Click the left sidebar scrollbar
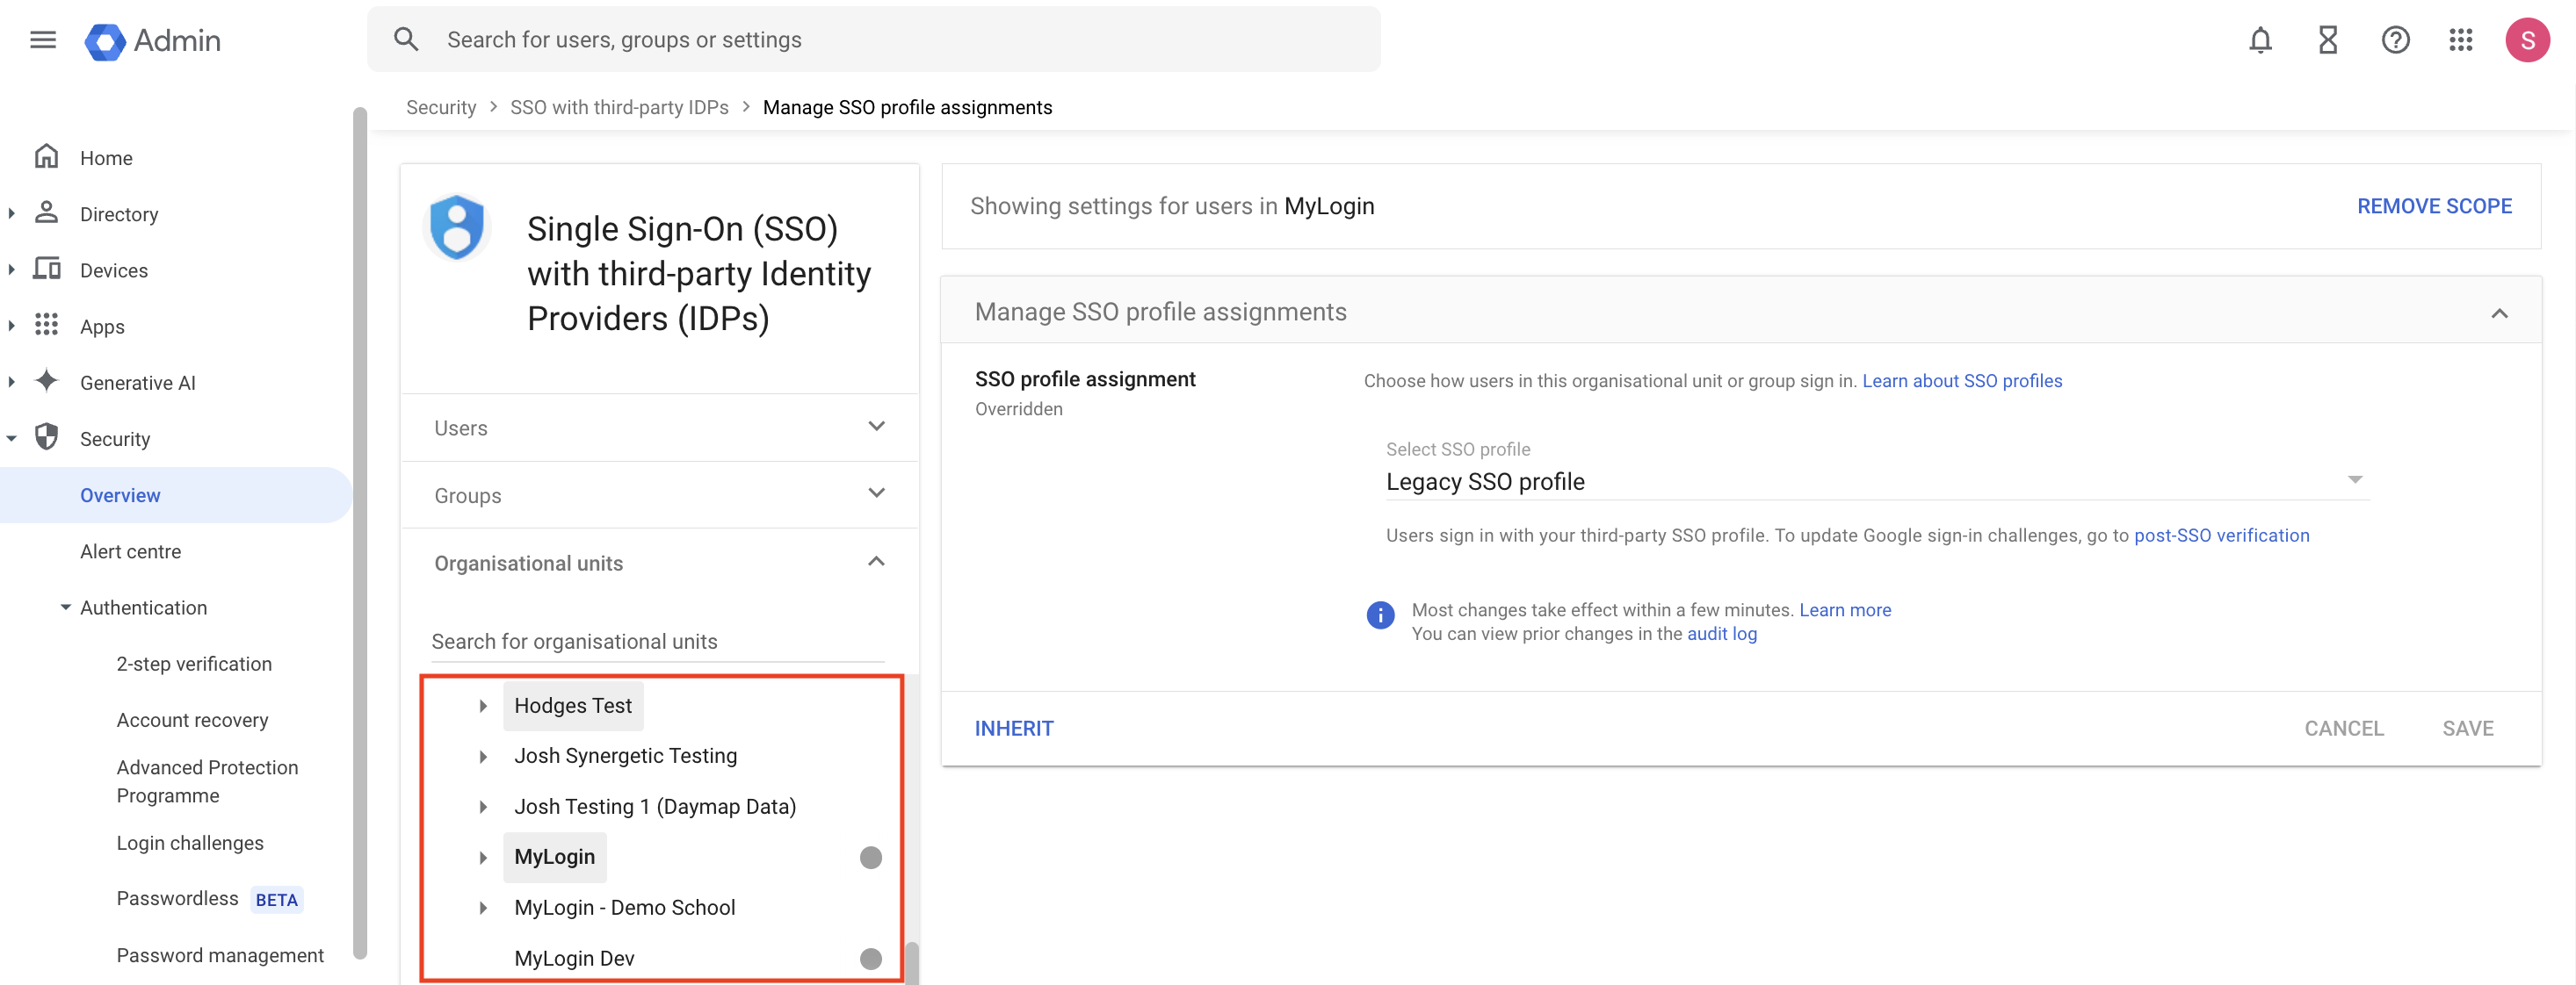This screenshot has height=985, width=2576. (x=360, y=535)
